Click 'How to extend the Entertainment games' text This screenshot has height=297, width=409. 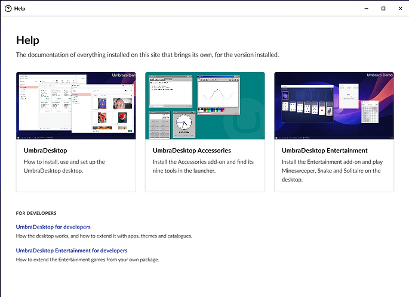click(87, 260)
